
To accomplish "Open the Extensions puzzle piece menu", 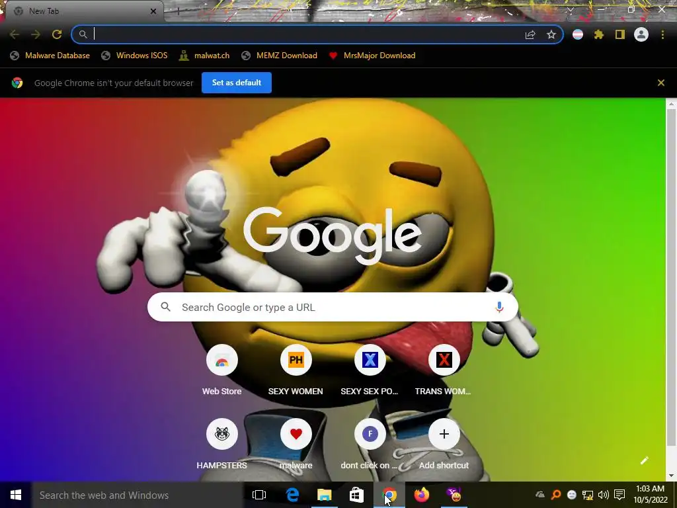I will (x=599, y=34).
